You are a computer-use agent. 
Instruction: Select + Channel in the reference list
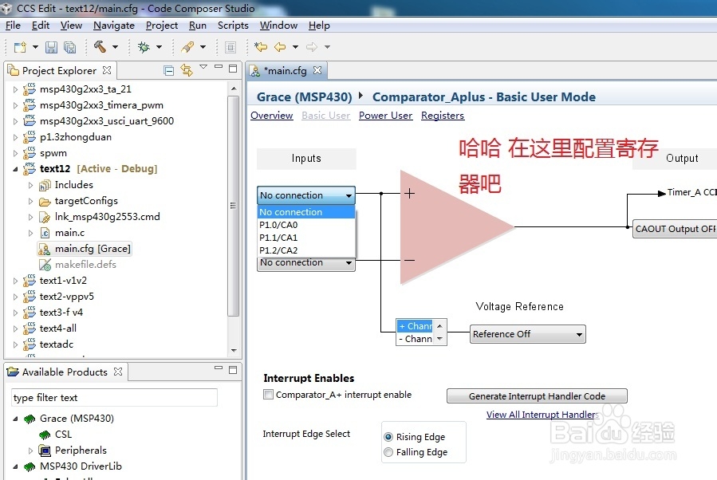click(x=416, y=326)
